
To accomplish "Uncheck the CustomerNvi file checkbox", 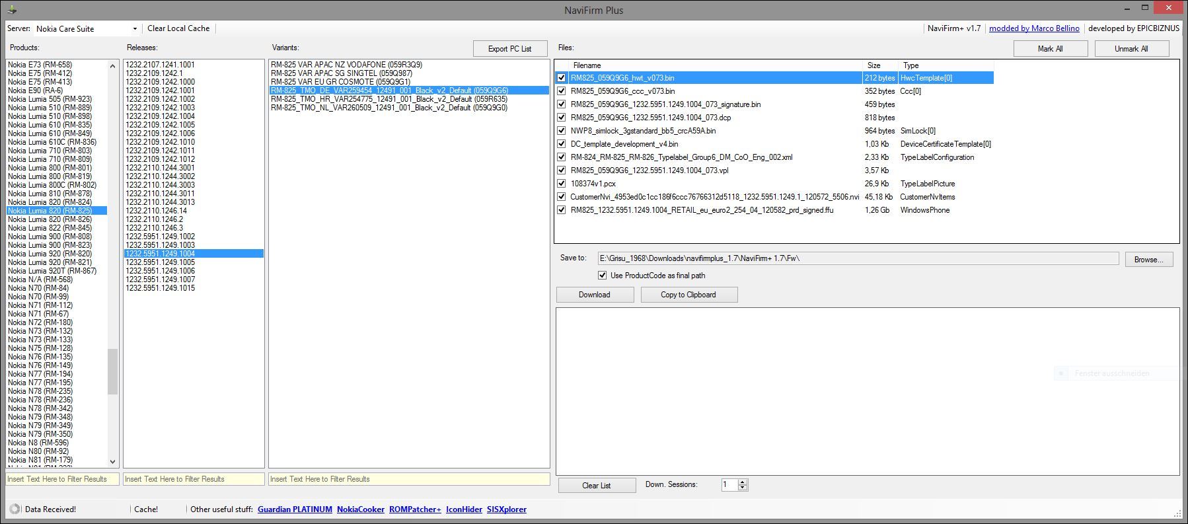I will 562,197.
